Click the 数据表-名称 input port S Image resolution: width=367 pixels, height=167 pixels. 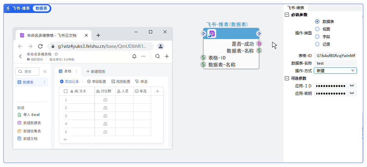tap(203, 65)
